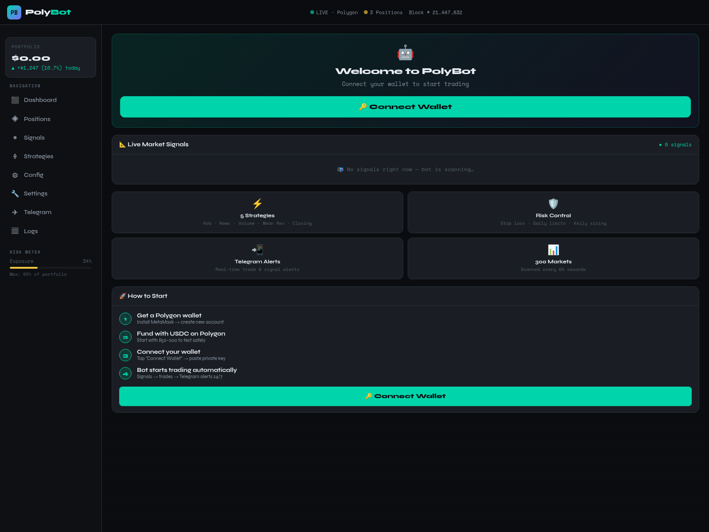Open the Risk Control card
The width and height of the screenshot is (709, 532).
[x=553, y=212]
